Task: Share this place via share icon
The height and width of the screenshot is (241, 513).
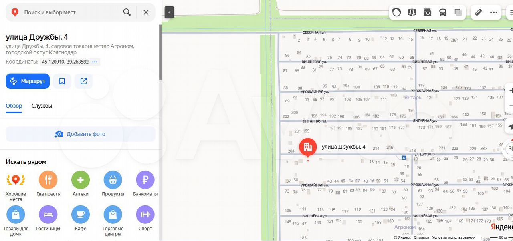Action: point(84,81)
